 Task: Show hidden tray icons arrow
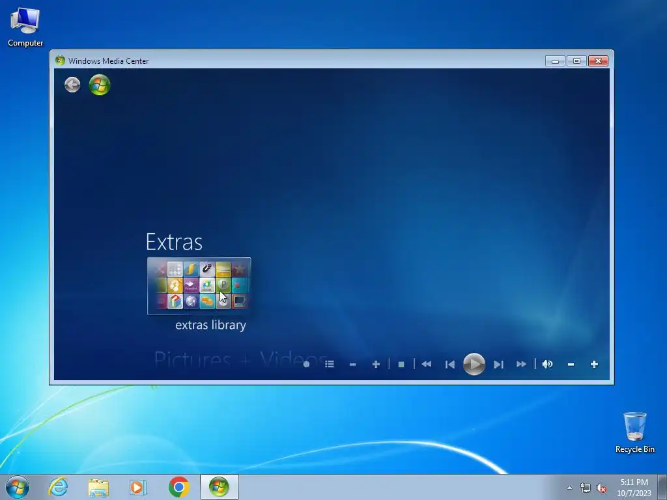click(569, 488)
